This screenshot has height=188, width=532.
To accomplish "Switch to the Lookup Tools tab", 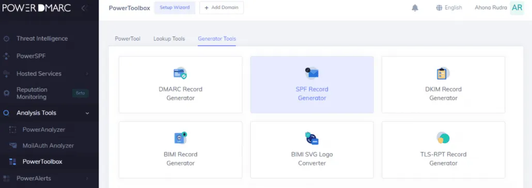I will click(x=169, y=39).
